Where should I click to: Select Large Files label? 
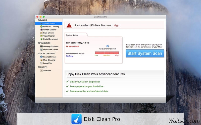(48, 63)
